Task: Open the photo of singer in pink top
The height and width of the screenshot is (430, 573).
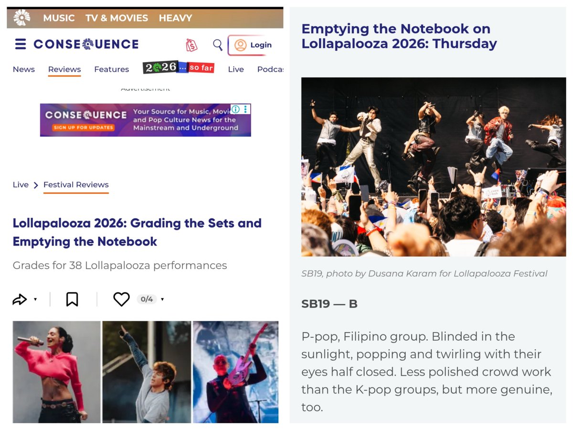Action: pyautogui.click(x=56, y=372)
